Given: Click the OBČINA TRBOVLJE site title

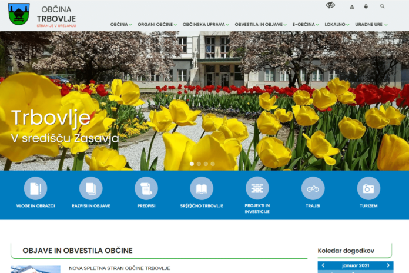Looking at the screenshot, I should (56, 14).
